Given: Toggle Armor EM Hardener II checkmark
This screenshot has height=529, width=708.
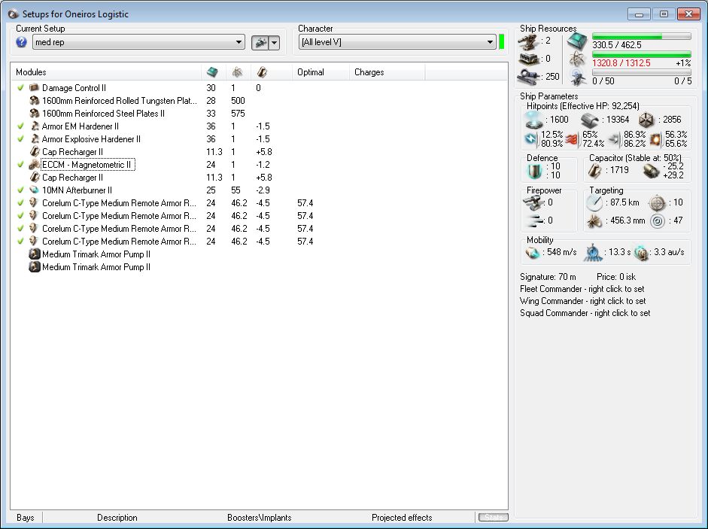Looking at the screenshot, I should pos(20,126).
